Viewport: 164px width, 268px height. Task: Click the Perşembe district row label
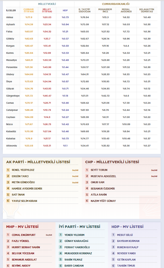(12, 67)
